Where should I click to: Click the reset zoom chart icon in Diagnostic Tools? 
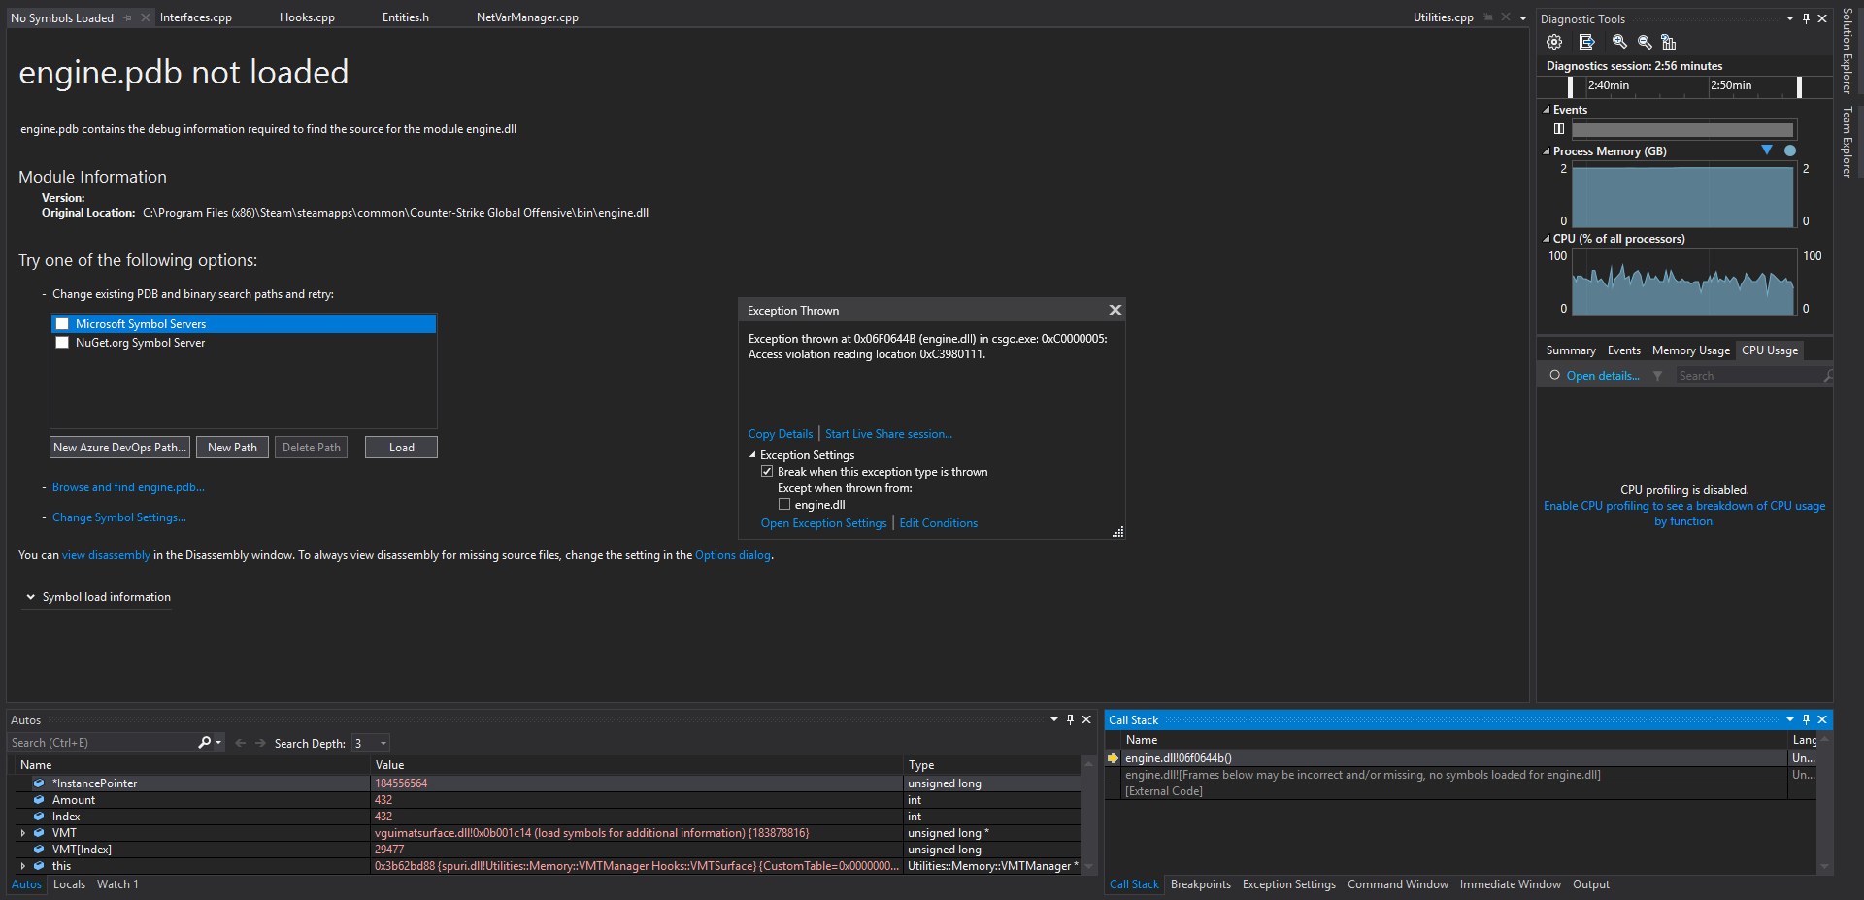click(x=1669, y=42)
